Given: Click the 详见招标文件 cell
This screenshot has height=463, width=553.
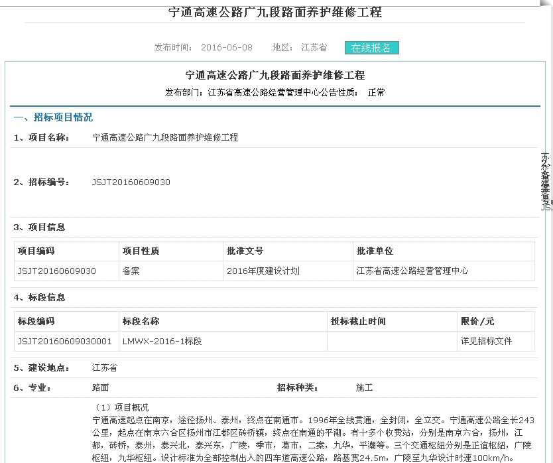Looking at the screenshot, I should click(x=496, y=341).
